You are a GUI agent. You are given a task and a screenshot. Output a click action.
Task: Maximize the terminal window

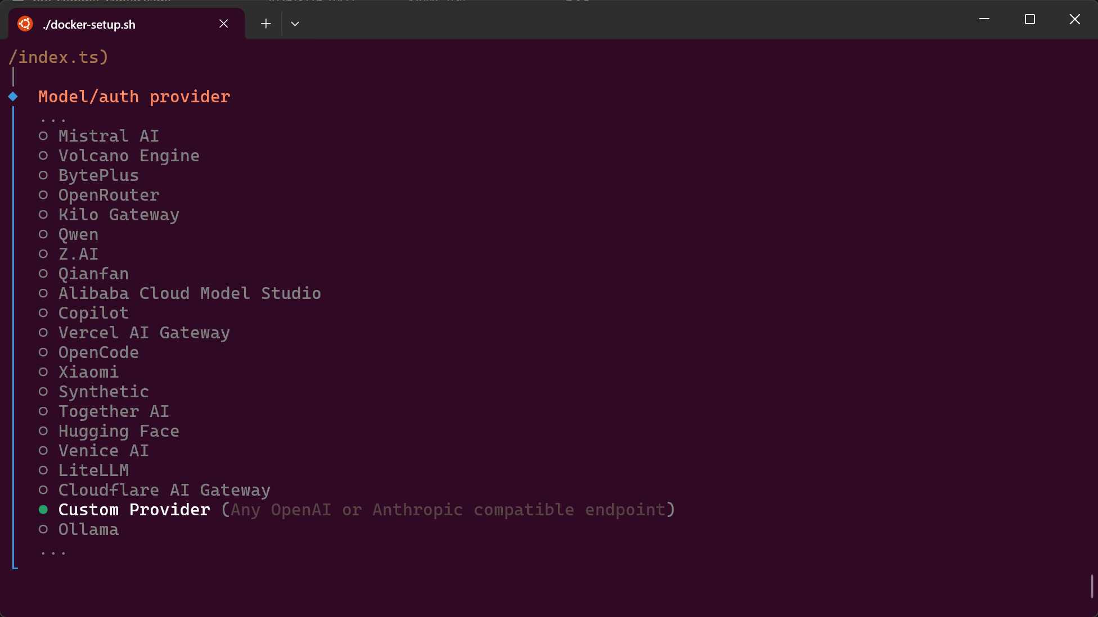coord(1030,19)
